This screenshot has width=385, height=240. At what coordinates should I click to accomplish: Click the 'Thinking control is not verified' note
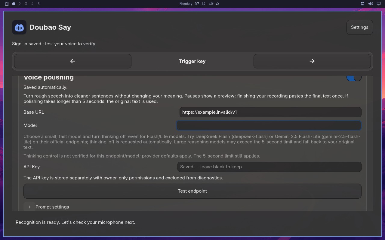(142, 156)
